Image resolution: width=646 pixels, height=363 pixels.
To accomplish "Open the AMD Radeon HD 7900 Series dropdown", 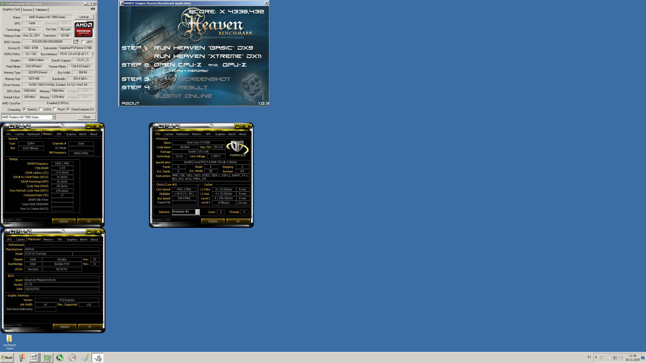I will [54, 117].
